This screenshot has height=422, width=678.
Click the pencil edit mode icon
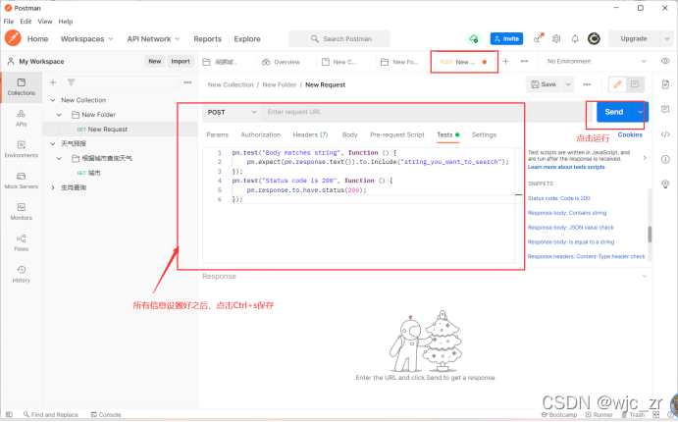coord(617,84)
